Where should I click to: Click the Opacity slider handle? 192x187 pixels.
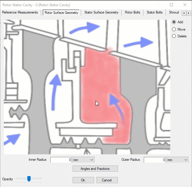tap(29, 178)
